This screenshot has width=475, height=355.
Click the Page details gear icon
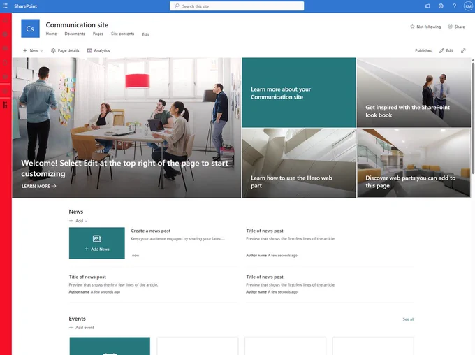pyautogui.click(x=53, y=50)
